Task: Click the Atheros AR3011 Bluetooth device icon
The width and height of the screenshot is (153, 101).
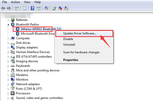Action: 18,29
